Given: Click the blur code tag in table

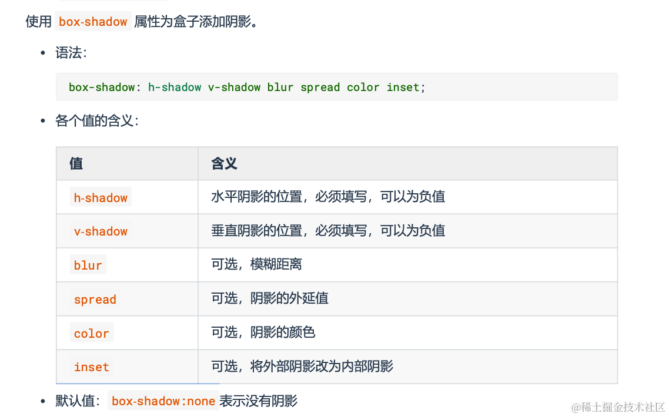Looking at the screenshot, I should click(x=88, y=265).
